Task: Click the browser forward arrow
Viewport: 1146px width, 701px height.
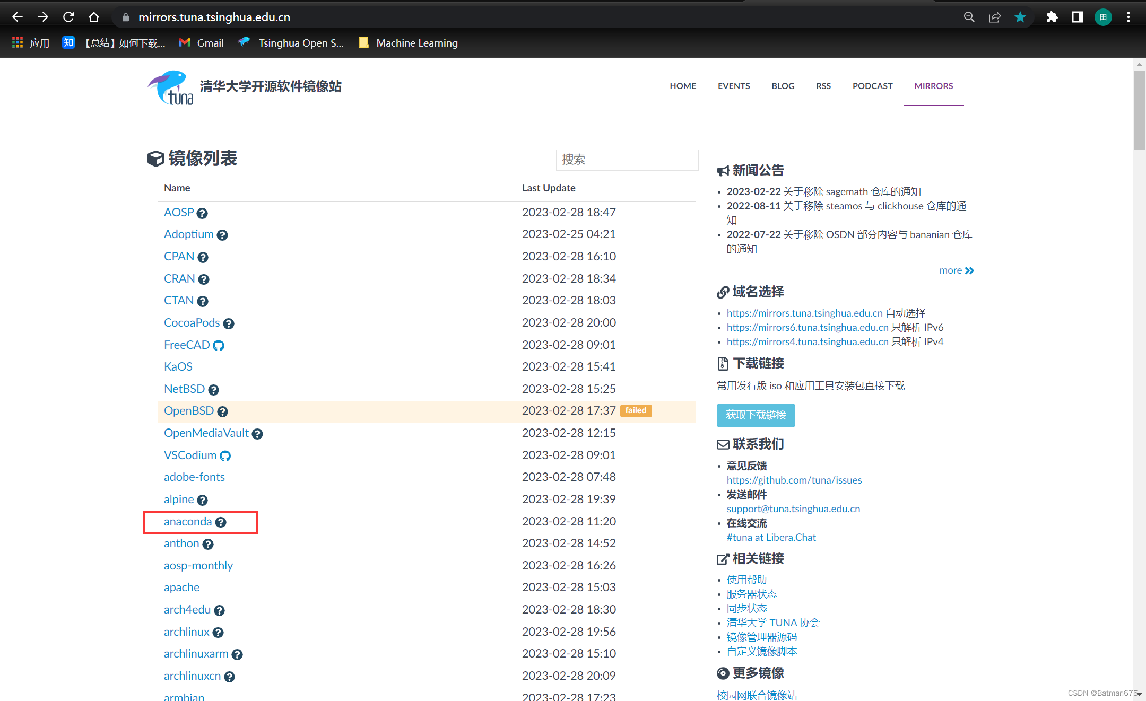Action: 42,17
